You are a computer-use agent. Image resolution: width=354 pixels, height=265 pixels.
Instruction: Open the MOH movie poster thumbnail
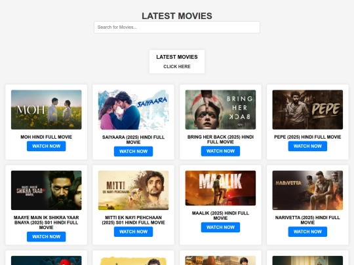pos(47,110)
